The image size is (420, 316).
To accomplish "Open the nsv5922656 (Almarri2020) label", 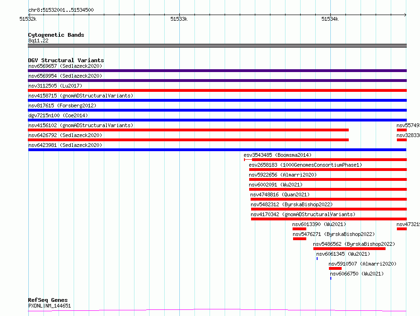I will pyautogui.click(x=283, y=175).
